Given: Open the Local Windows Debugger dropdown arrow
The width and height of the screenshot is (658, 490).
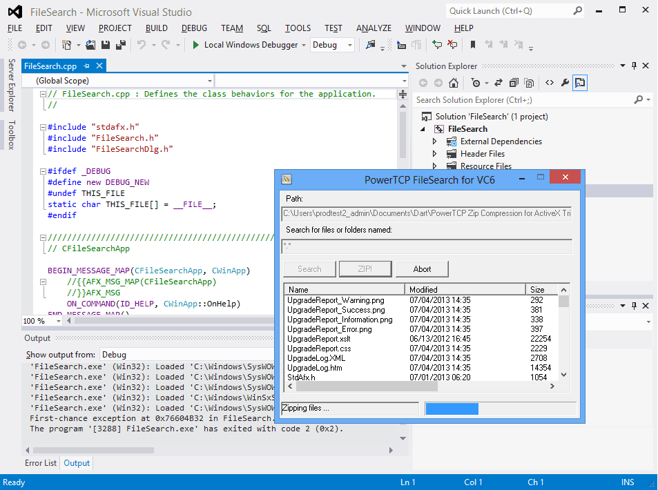Looking at the screenshot, I should [x=303, y=45].
